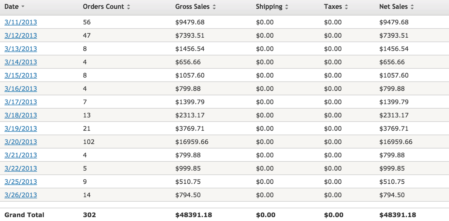Click sort arrows next to Orders Count
Screen dimensions: 449x221
click(129, 7)
